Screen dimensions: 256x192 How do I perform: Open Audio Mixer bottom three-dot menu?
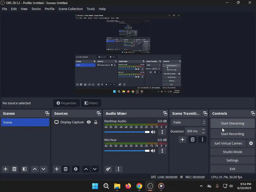[118, 169]
